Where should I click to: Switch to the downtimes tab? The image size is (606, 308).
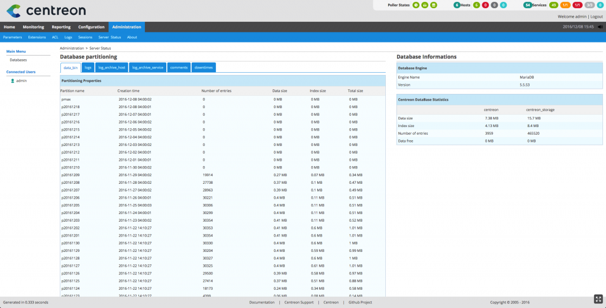click(204, 67)
